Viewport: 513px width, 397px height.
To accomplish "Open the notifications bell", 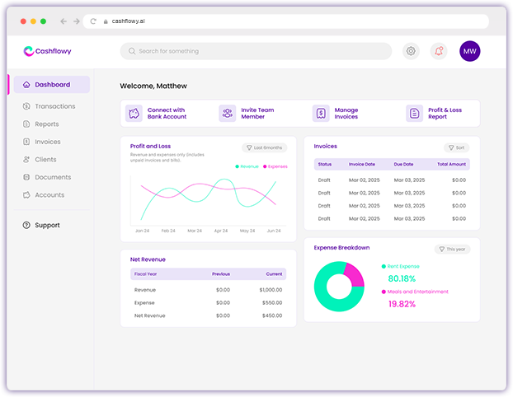I will [439, 51].
